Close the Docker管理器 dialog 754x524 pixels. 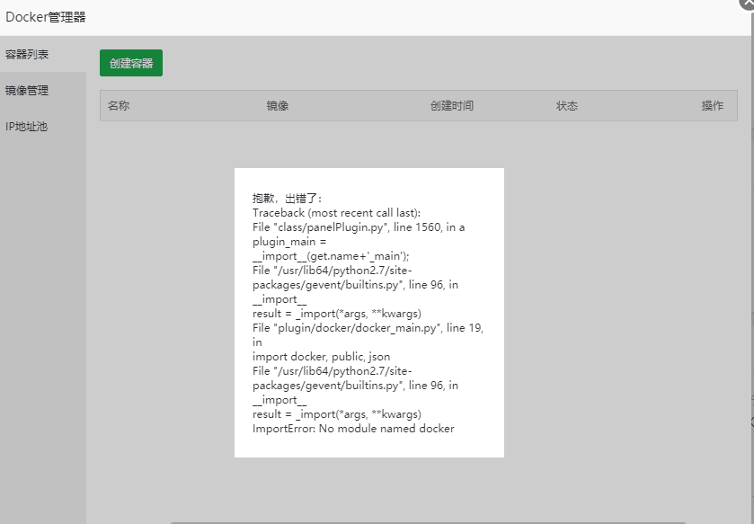pyautogui.click(x=748, y=3)
